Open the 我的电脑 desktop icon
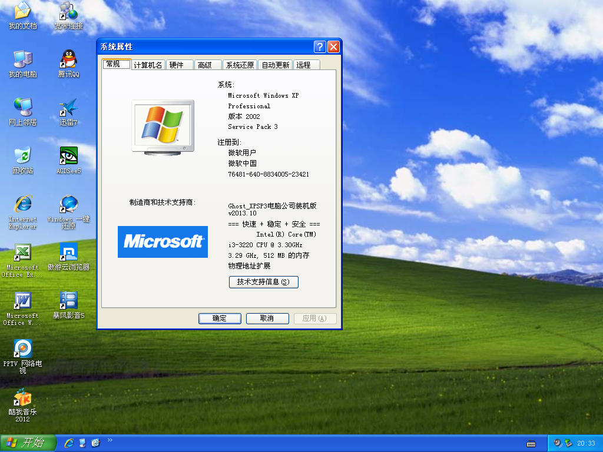Screen dimensions: 603x452 coord(22,64)
